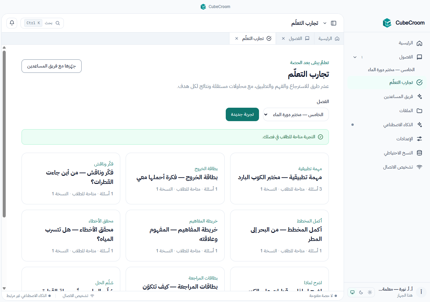
Task: Open card بطاقة الخروج — فكرة أحملها معي
Action: coord(175,179)
